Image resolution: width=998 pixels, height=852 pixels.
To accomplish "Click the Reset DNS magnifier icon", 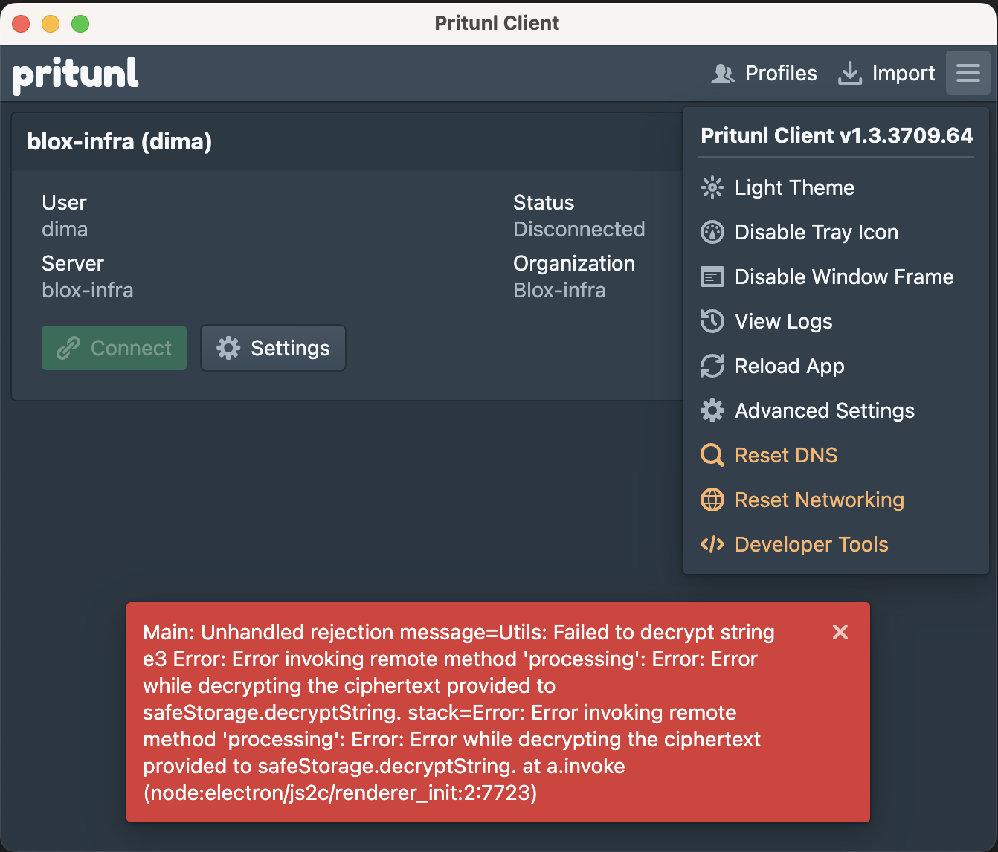I will 712,455.
